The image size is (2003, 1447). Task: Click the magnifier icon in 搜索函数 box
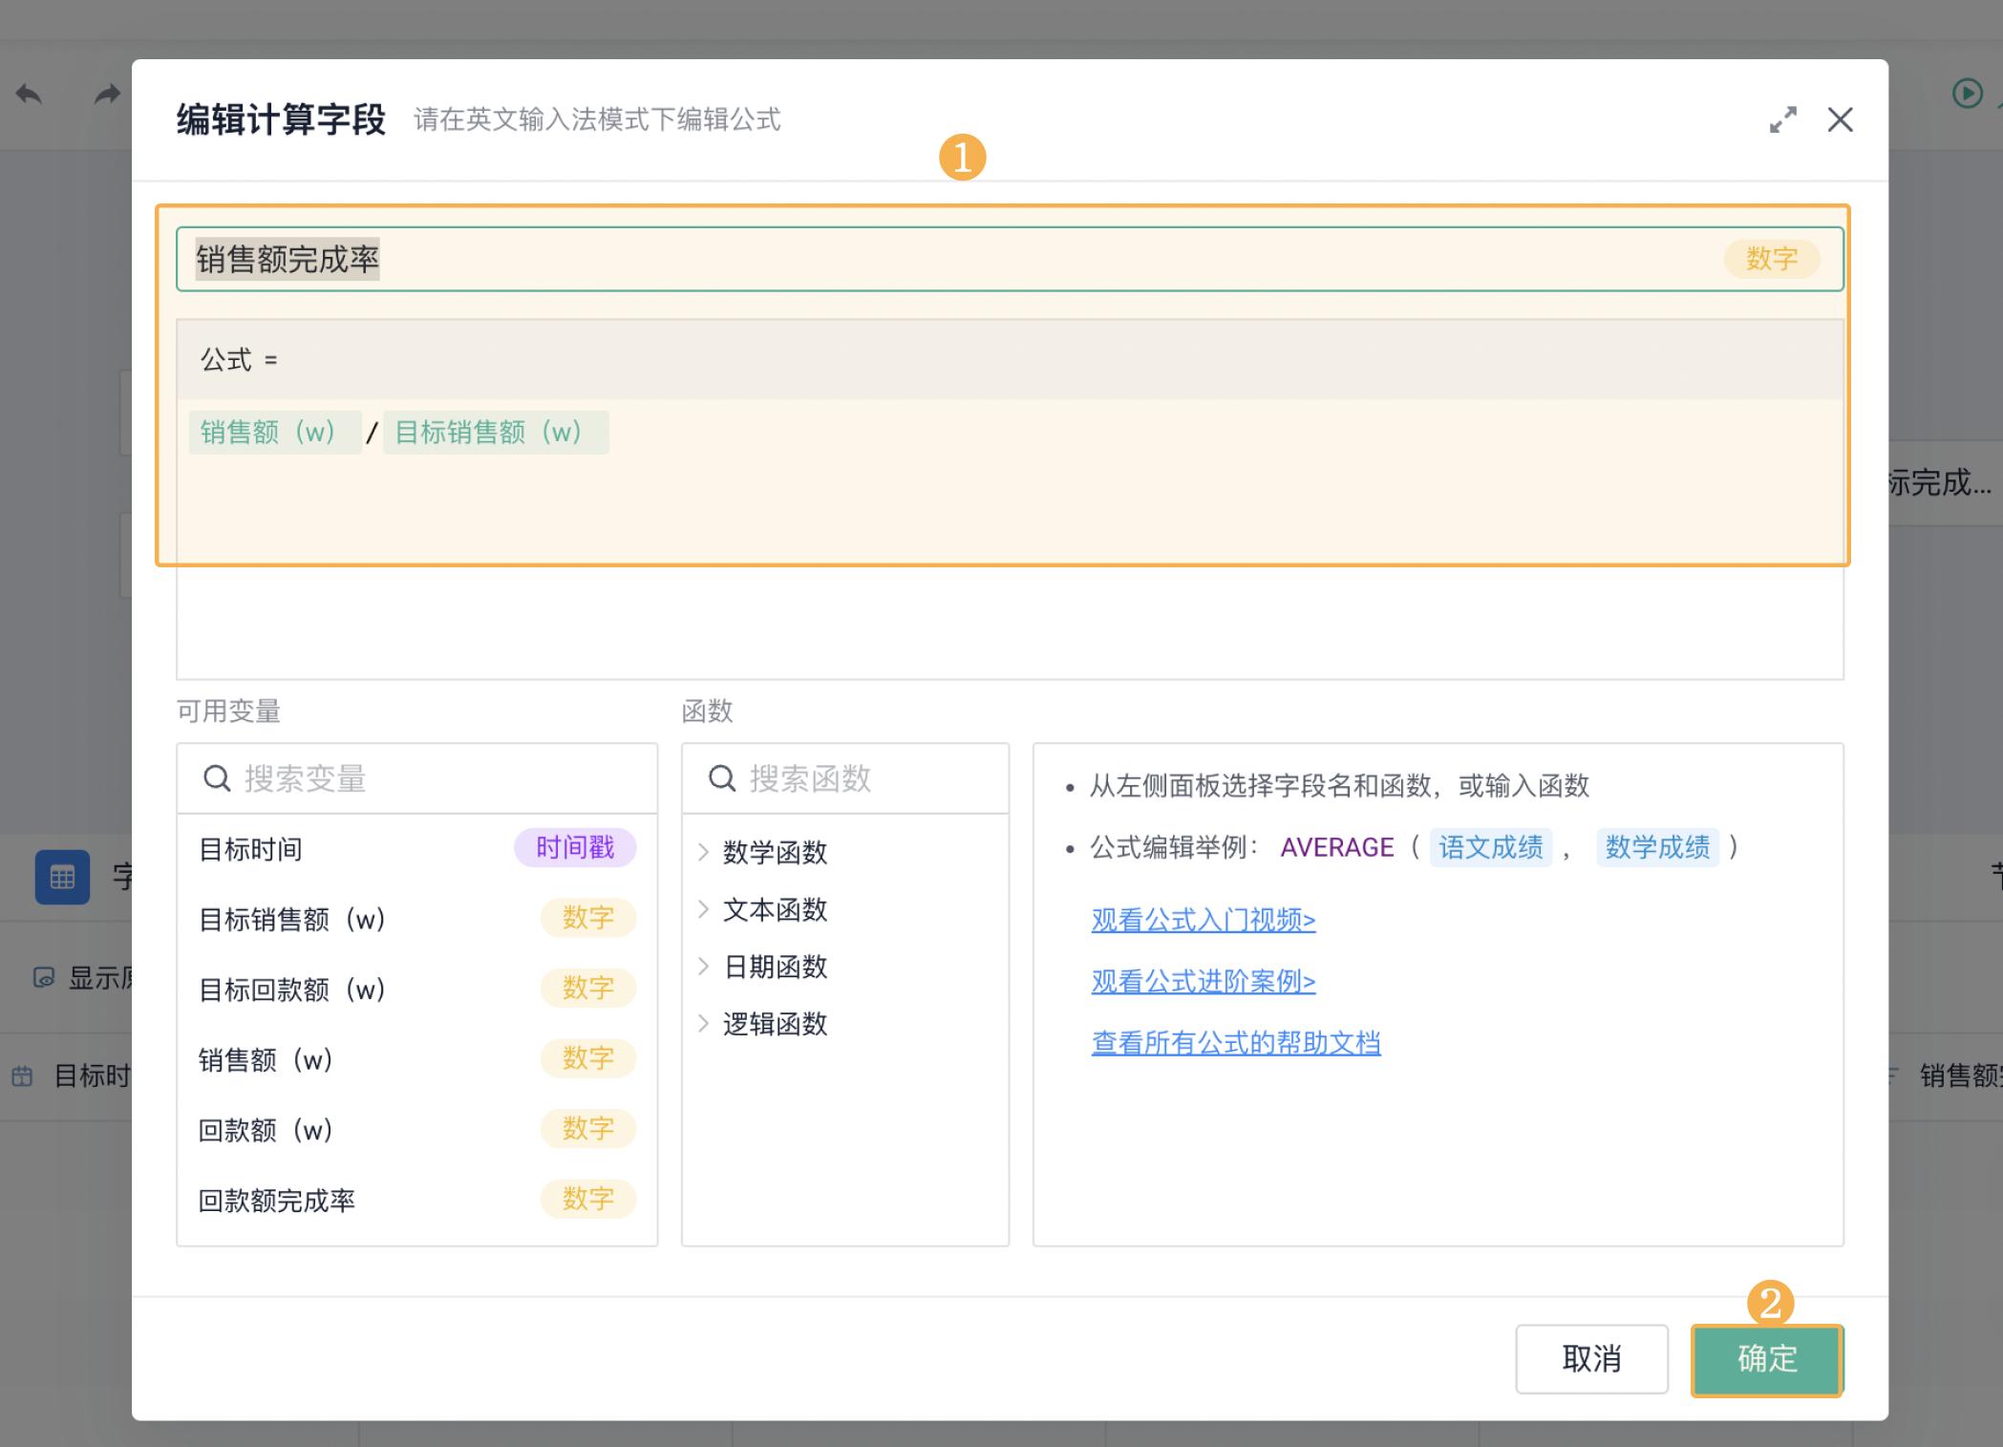point(721,778)
